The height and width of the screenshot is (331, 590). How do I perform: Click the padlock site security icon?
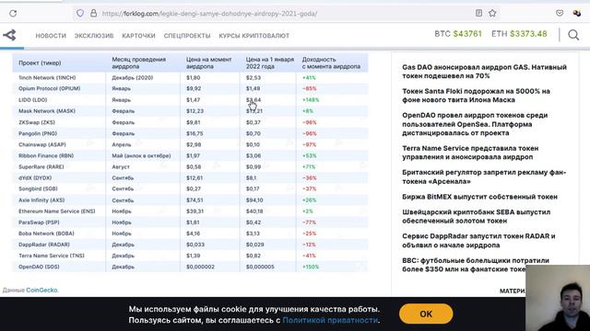93,13
